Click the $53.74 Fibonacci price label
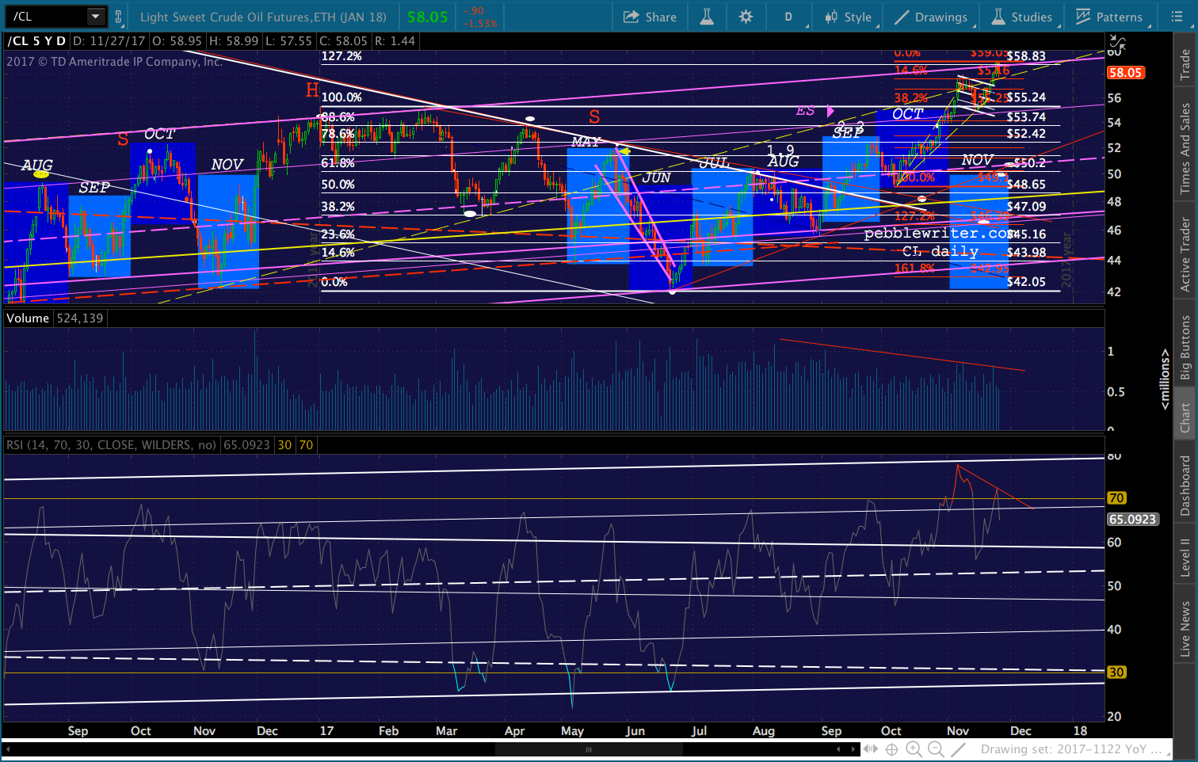 point(1026,116)
